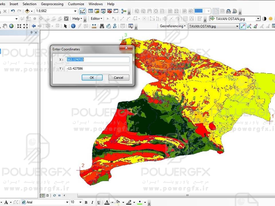Activate the Pan hand tool

click(x=5, y=26)
